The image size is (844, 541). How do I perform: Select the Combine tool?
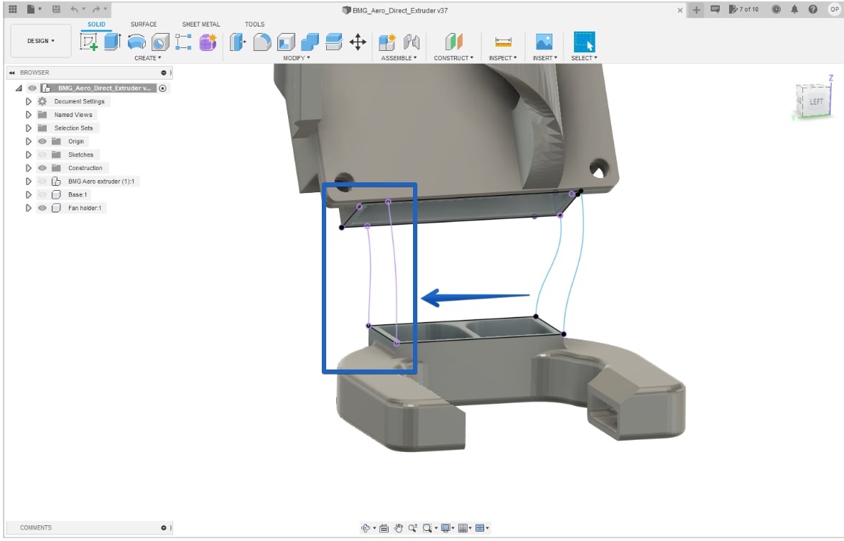pos(310,42)
